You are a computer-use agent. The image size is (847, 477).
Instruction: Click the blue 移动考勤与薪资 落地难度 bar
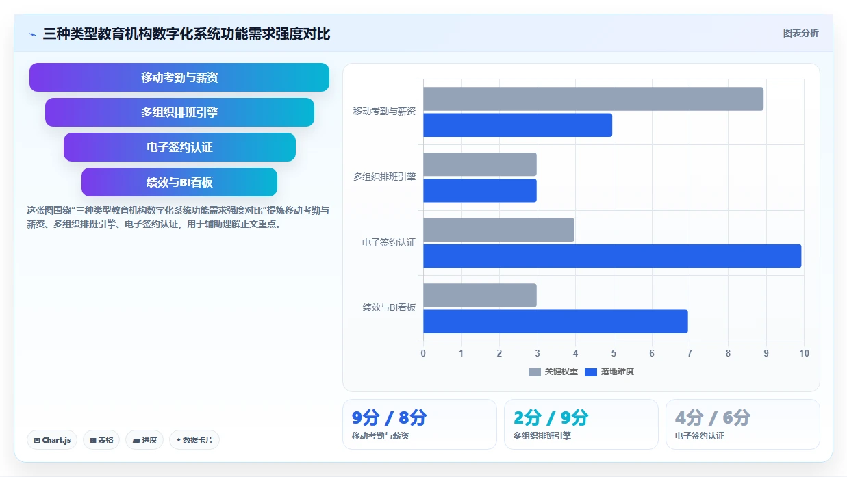coord(518,125)
